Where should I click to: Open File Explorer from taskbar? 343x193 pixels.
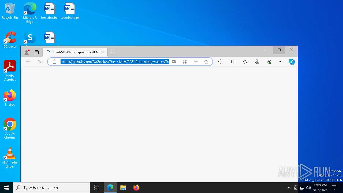pyautogui.click(x=123, y=188)
